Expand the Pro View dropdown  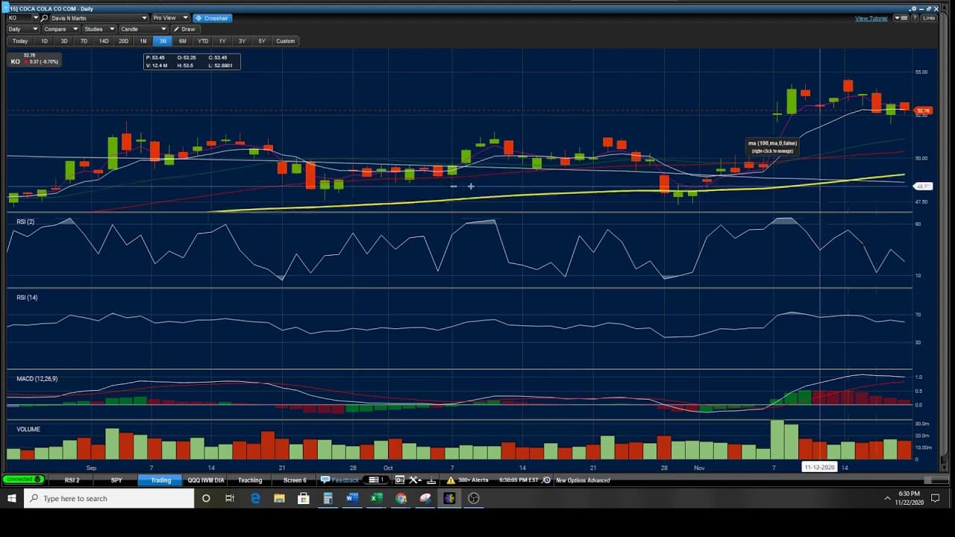coord(169,18)
